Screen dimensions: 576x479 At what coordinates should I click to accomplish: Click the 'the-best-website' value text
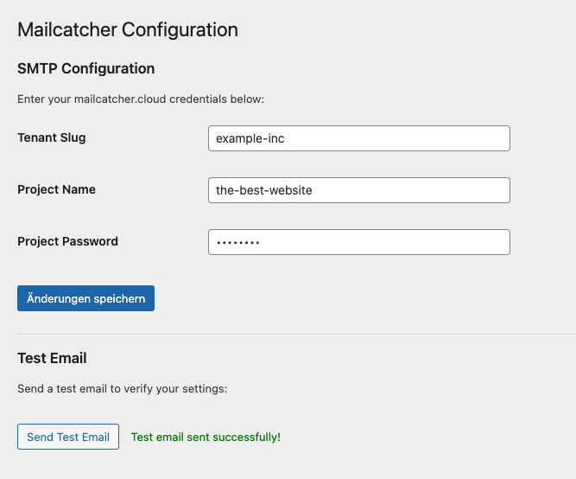click(263, 190)
